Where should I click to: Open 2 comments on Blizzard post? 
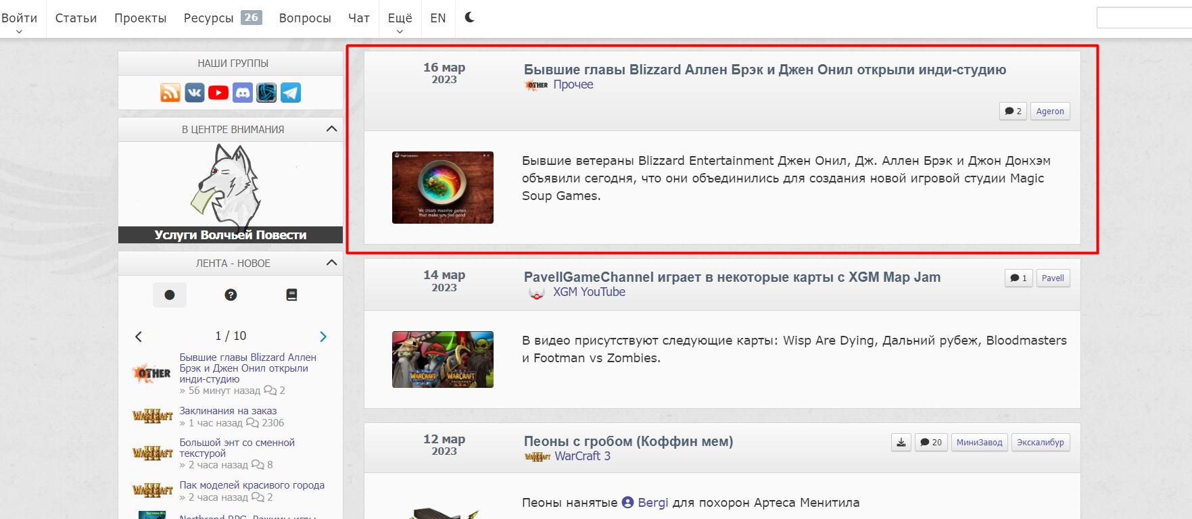pos(1013,112)
